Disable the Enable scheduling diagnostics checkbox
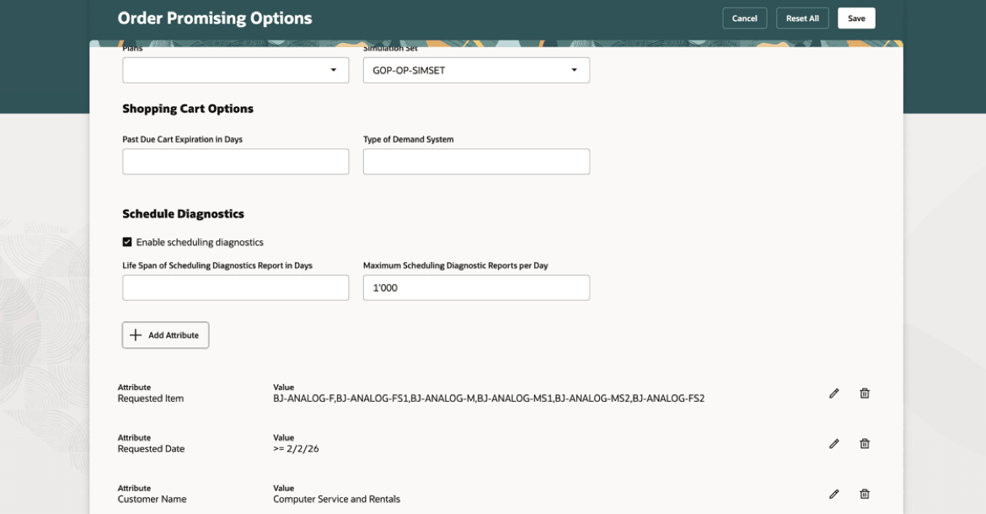Viewport: 986px width, 514px height. tap(127, 242)
